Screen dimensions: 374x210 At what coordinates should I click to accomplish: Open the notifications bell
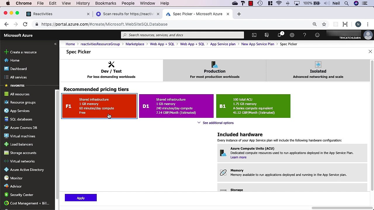coord(280,35)
